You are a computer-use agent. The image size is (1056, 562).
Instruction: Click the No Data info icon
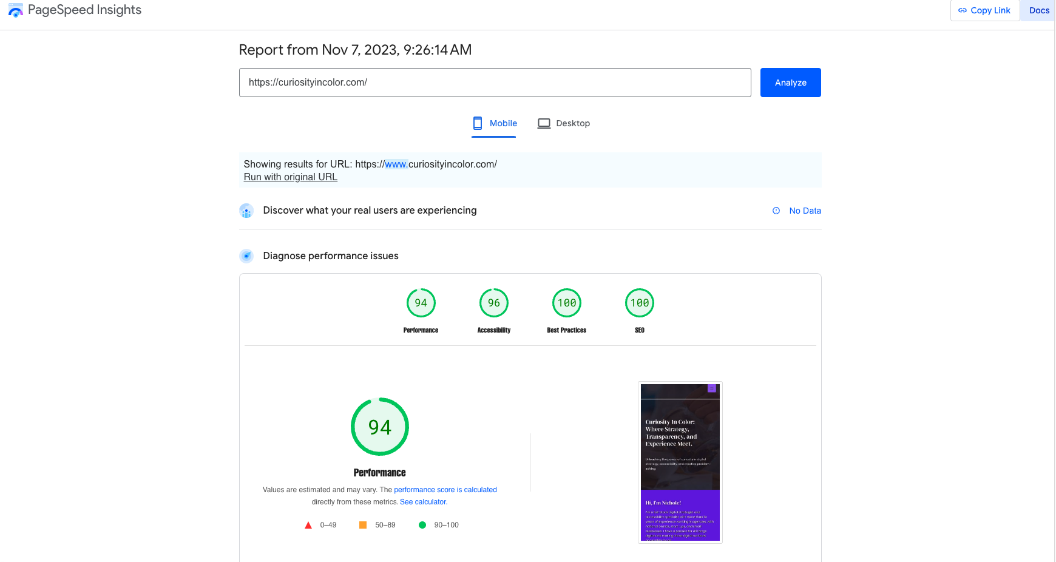point(776,211)
